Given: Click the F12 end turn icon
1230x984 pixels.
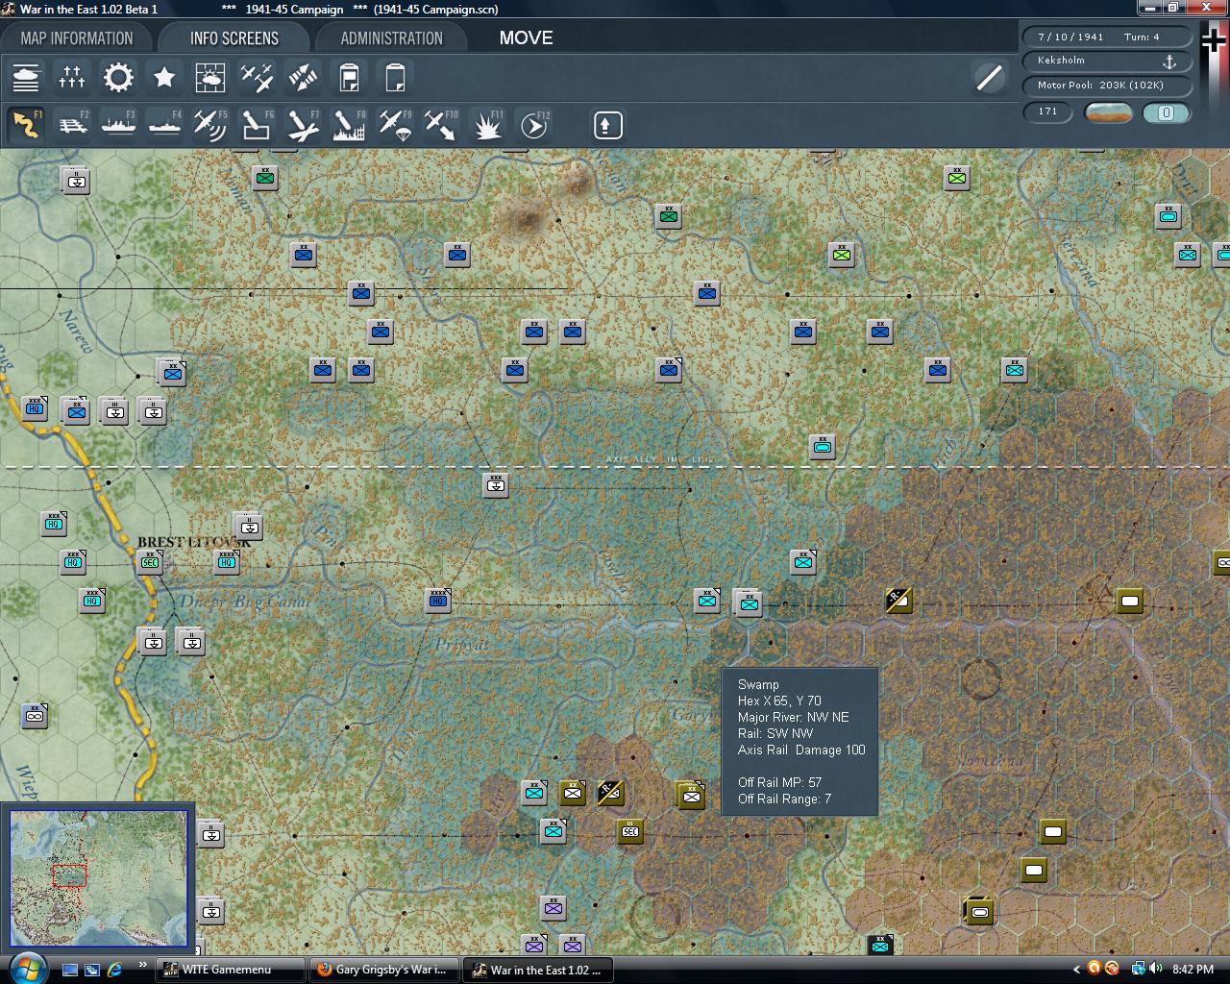Looking at the screenshot, I should click(x=533, y=125).
